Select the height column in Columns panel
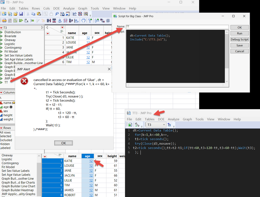 (8, 115)
